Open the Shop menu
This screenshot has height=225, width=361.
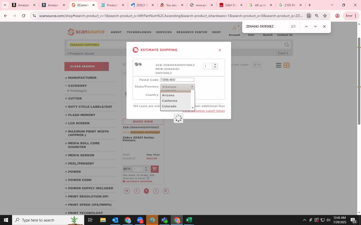pyautogui.click(x=216, y=32)
